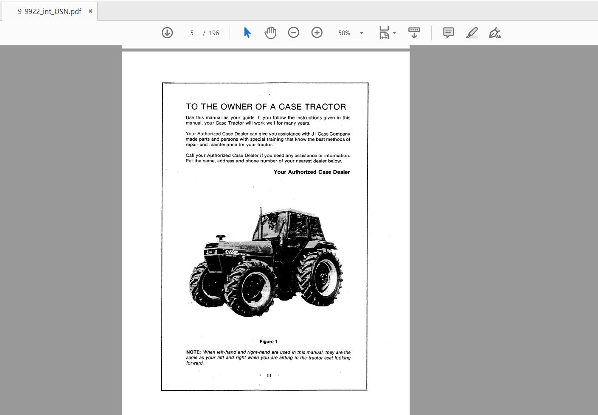Adjust zoom via the percentage control
Viewport: 598px width, 415px height.
[345, 33]
